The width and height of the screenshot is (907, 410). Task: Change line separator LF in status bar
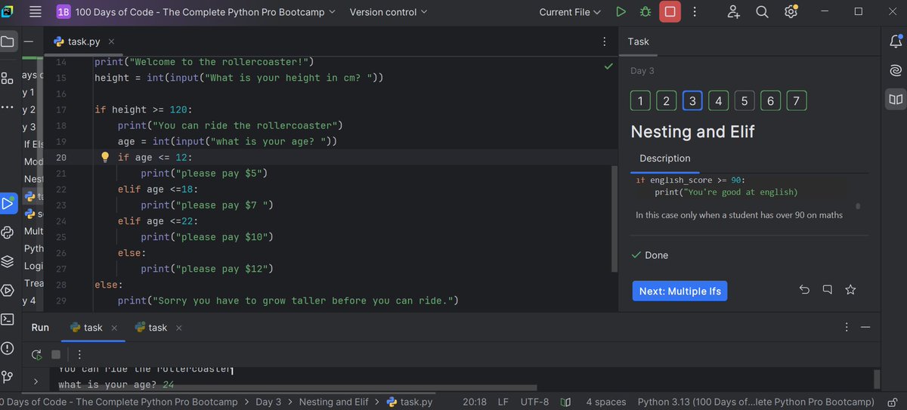point(503,402)
